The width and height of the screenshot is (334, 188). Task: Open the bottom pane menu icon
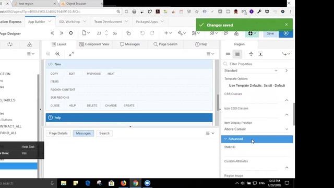[210, 133]
